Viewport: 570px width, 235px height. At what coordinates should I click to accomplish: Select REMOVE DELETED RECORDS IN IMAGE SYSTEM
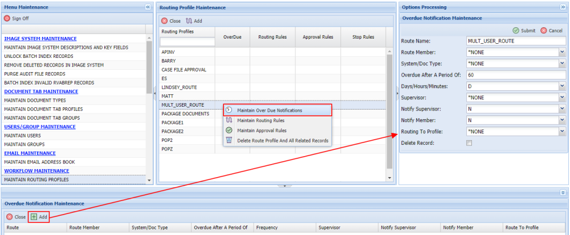74,65
